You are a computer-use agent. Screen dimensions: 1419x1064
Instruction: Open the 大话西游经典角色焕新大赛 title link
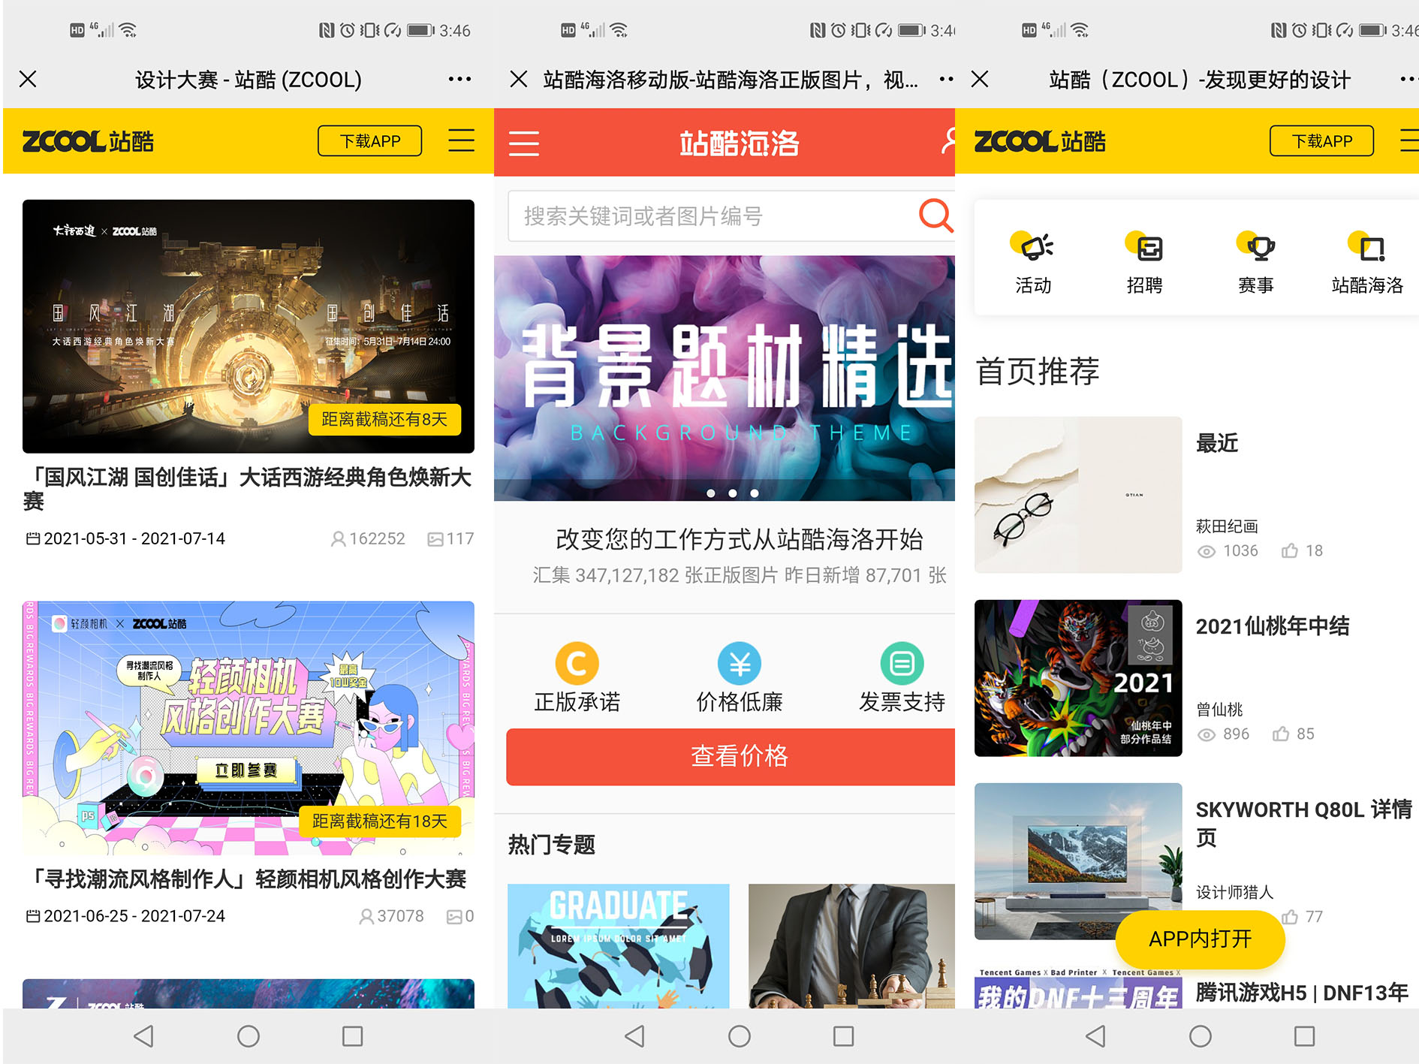(248, 489)
